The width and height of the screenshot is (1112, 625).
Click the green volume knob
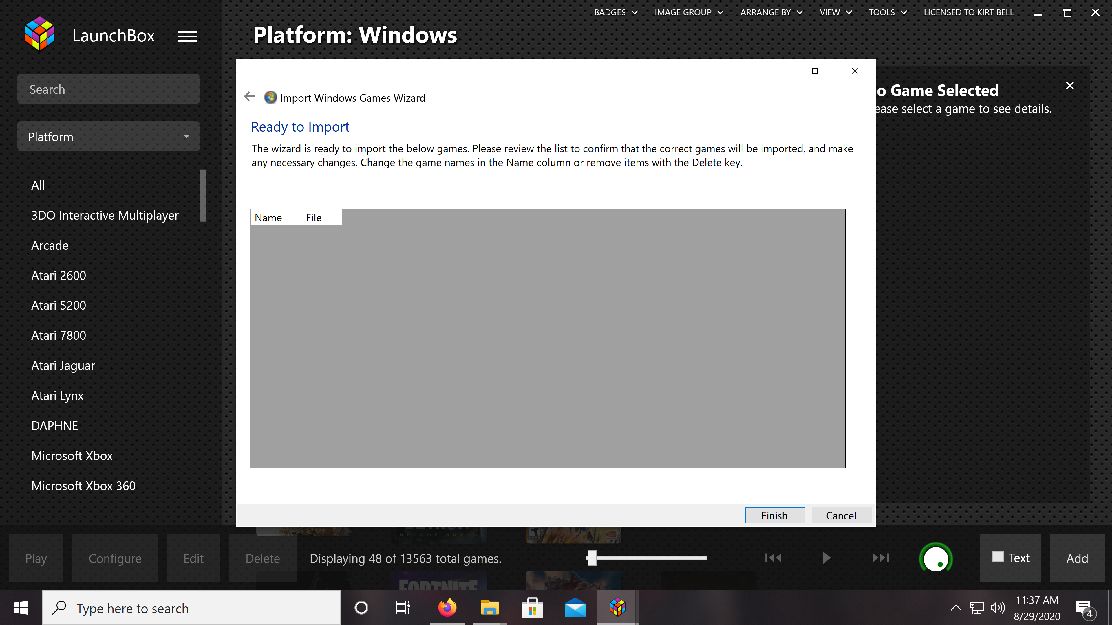pos(935,558)
